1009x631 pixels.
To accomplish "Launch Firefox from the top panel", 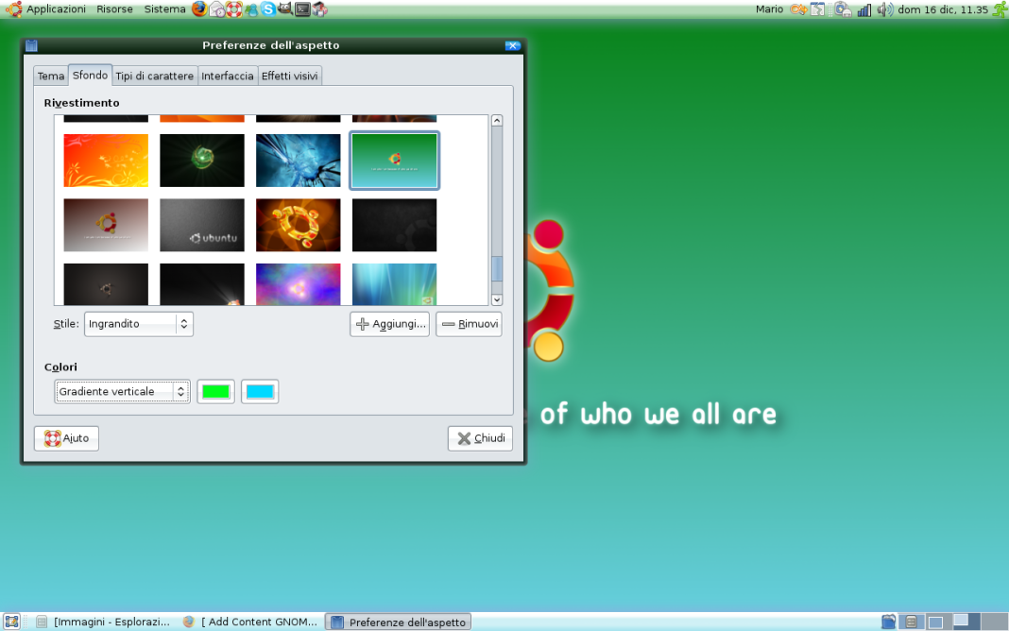I will [x=199, y=9].
